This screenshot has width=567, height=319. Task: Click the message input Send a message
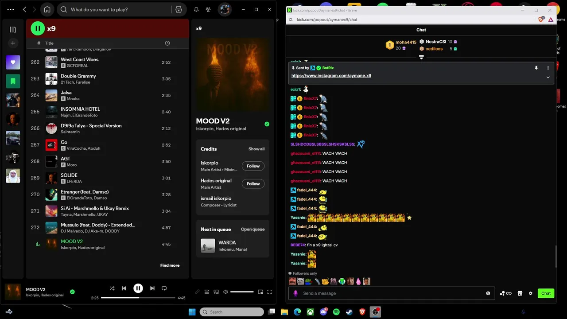[392, 293]
